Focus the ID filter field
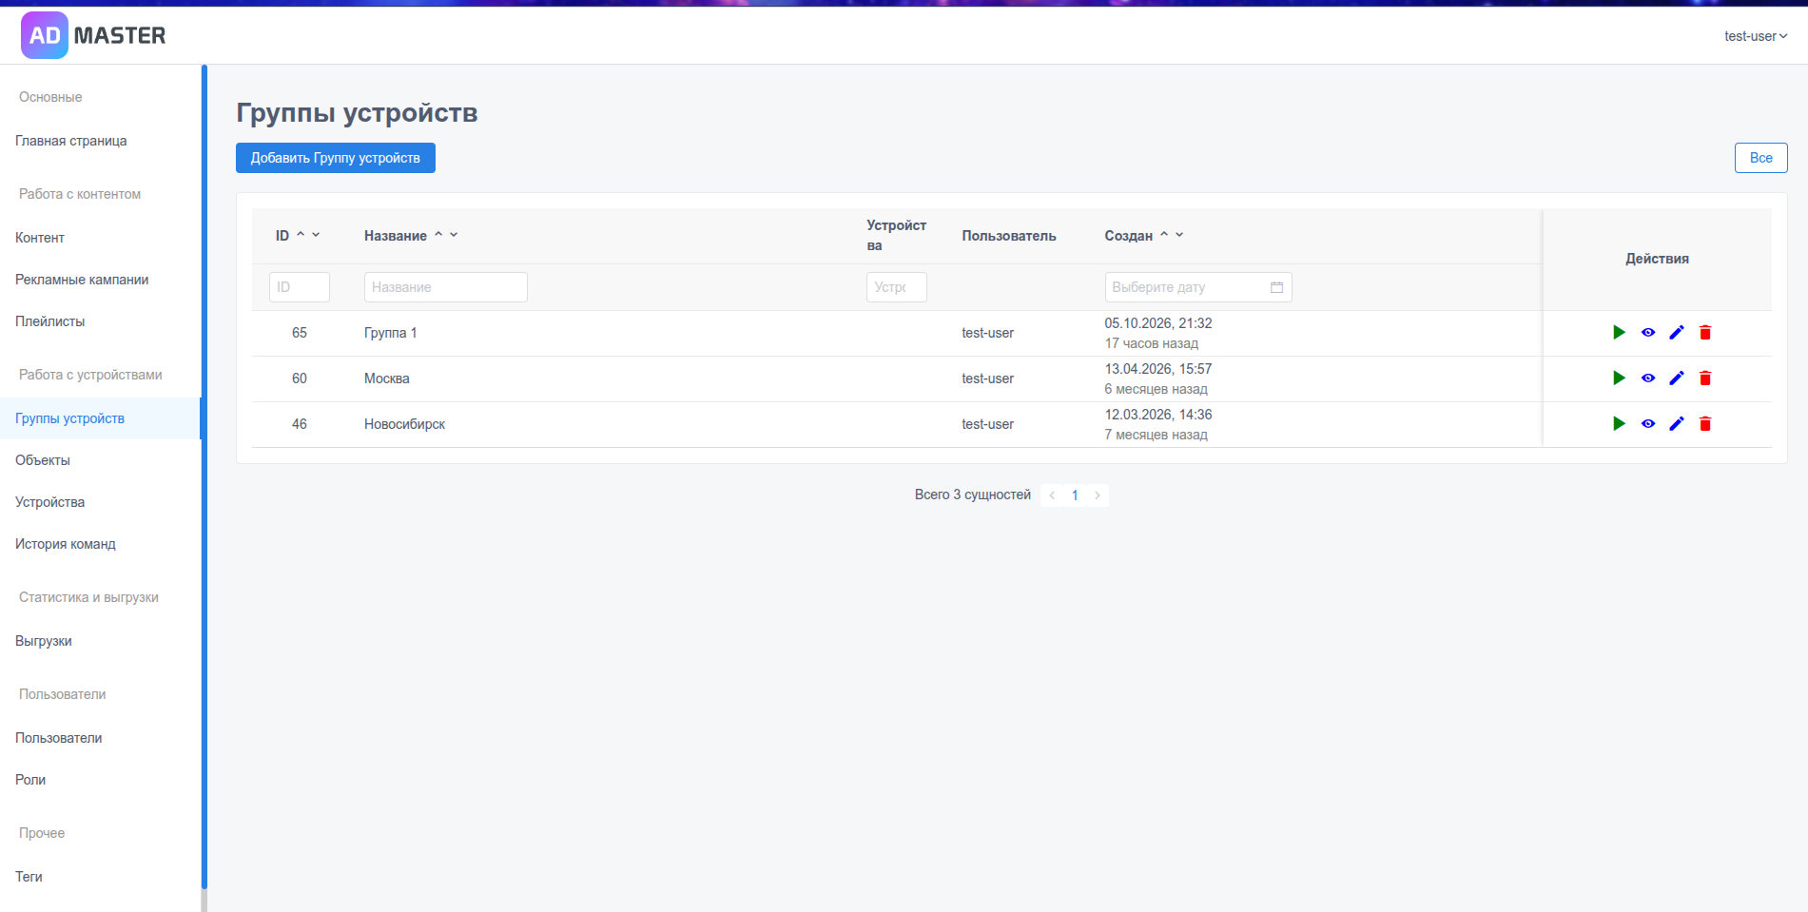The image size is (1808, 912). coord(300,287)
